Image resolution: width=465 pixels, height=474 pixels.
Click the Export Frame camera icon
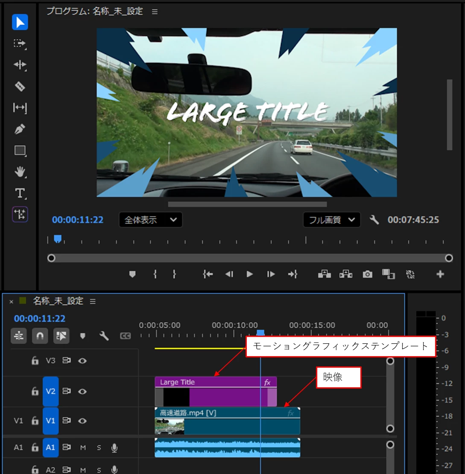(x=367, y=274)
